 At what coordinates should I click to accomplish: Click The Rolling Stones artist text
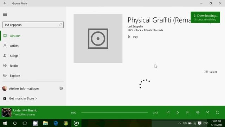pyautogui.click(x=24, y=115)
